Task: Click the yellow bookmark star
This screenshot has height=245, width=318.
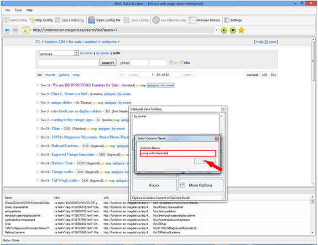Action: pos(241,30)
